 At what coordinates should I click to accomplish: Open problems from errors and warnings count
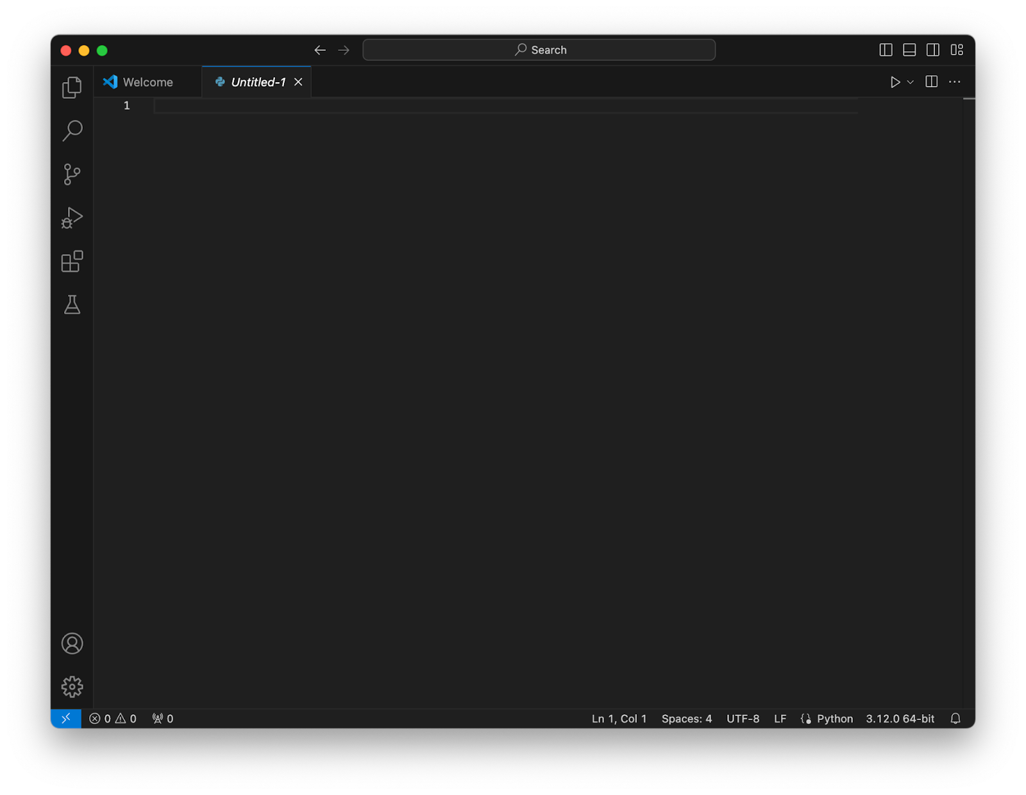[113, 719]
